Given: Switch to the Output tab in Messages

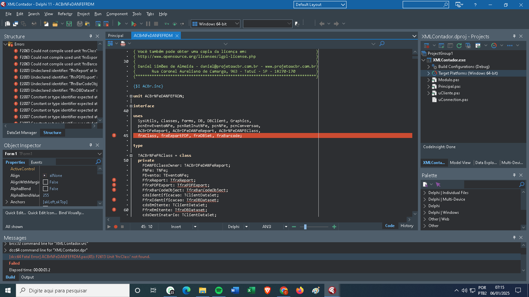Looking at the screenshot, I should pyautogui.click(x=27, y=277).
